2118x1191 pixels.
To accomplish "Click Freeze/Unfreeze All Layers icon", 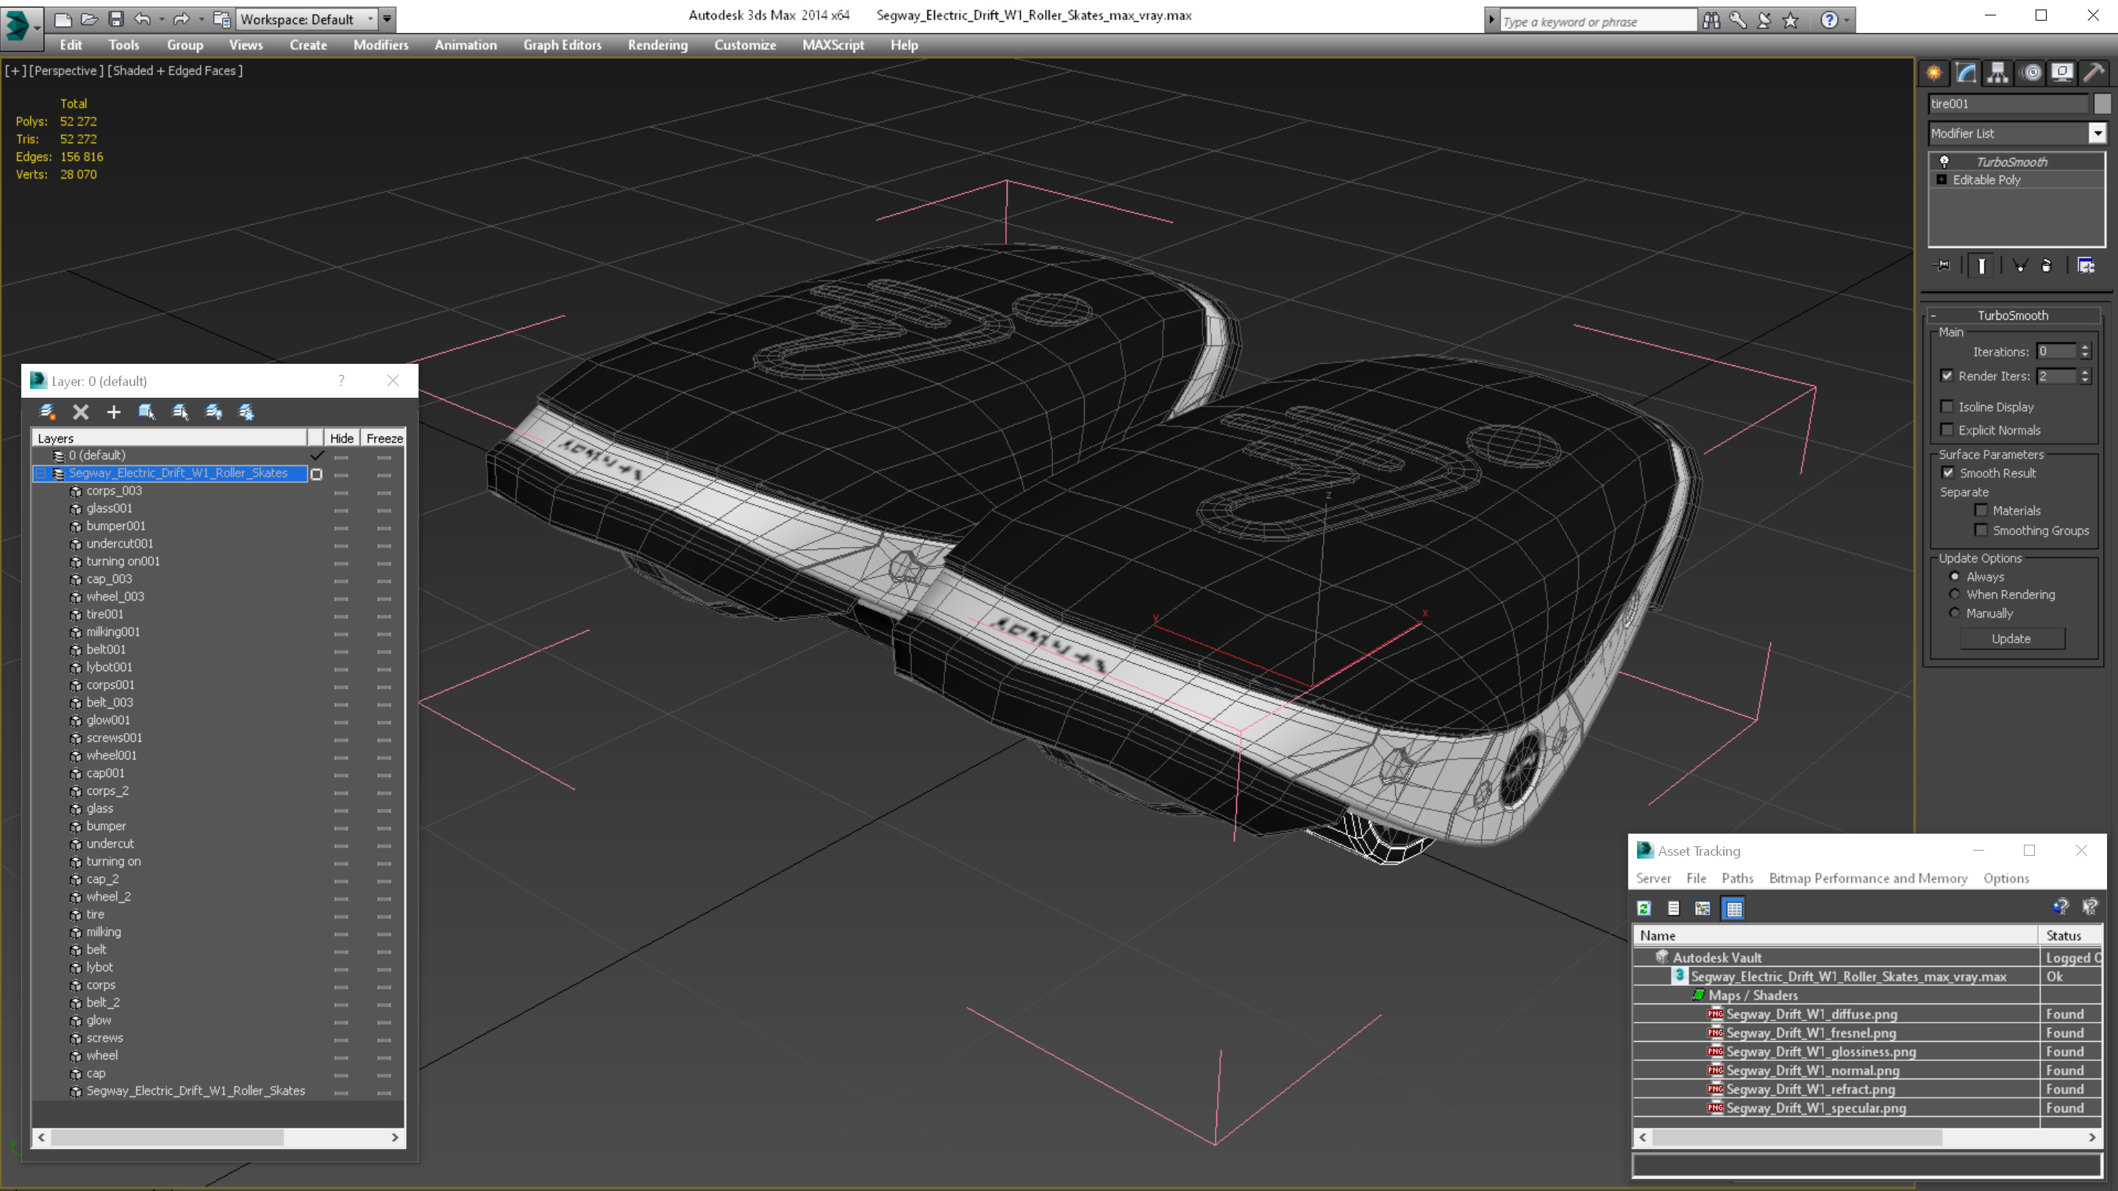I will [x=246, y=412].
